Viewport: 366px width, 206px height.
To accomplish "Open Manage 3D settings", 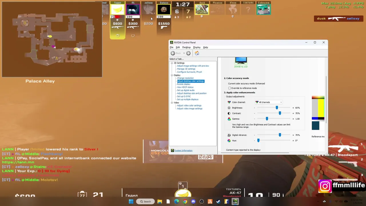I will pyautogui.click(x=186, y=69).
